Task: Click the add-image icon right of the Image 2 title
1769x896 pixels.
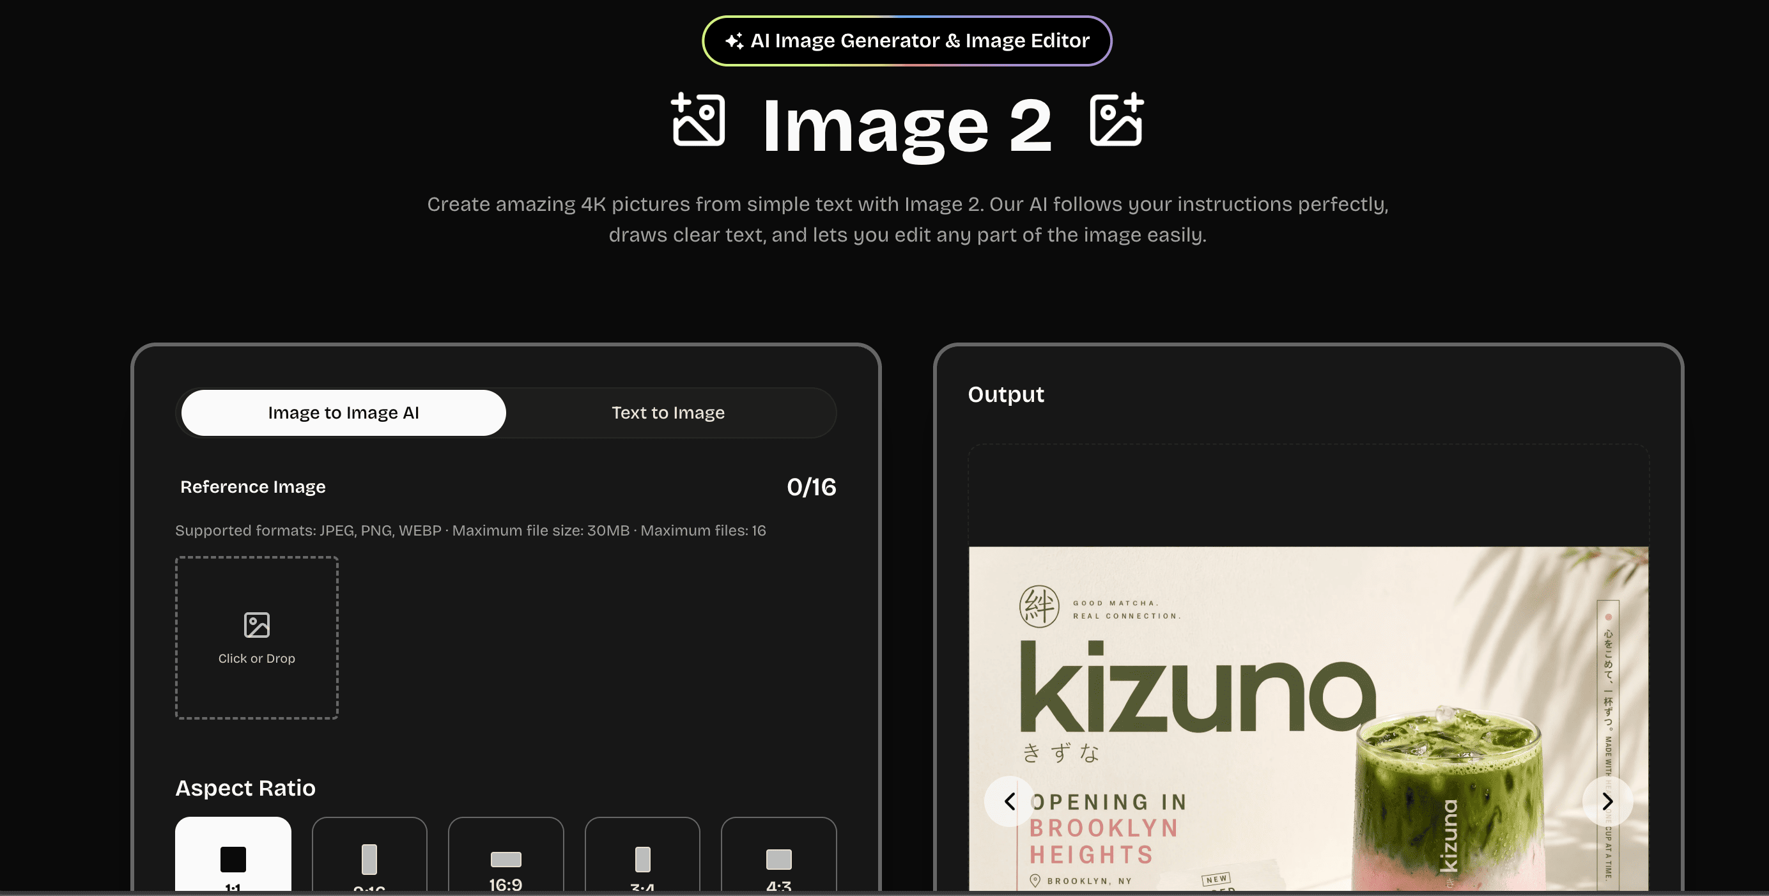Action: pos(1116,120)
